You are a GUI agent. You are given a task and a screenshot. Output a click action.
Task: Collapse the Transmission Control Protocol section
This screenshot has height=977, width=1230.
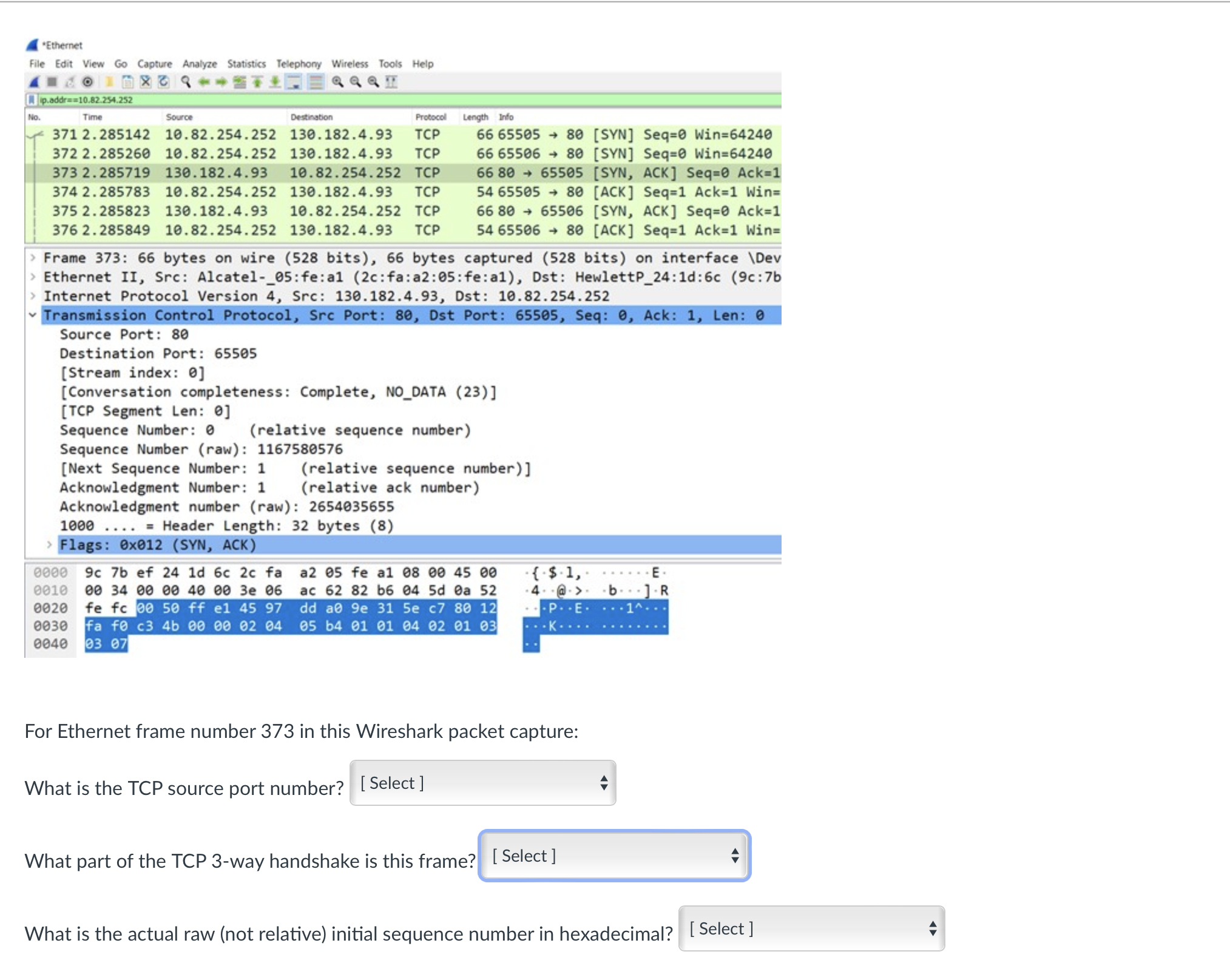(33, 315)
